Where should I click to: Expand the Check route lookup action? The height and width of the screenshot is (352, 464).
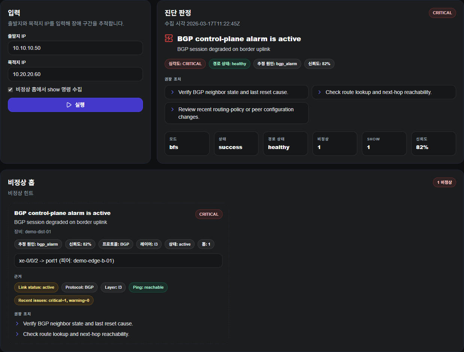pos(384,92)
